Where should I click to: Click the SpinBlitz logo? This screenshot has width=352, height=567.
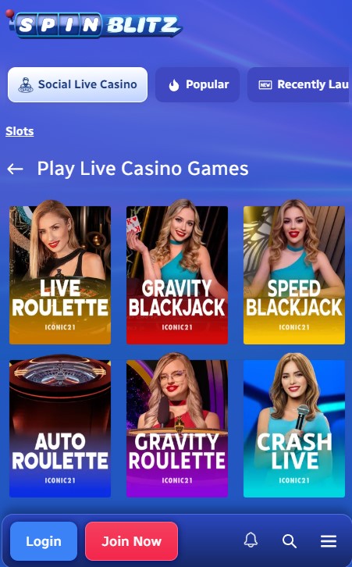94,24
